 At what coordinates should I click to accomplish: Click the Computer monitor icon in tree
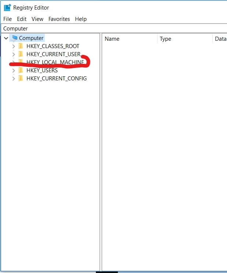pyautogui.click(x=14, y=38)
